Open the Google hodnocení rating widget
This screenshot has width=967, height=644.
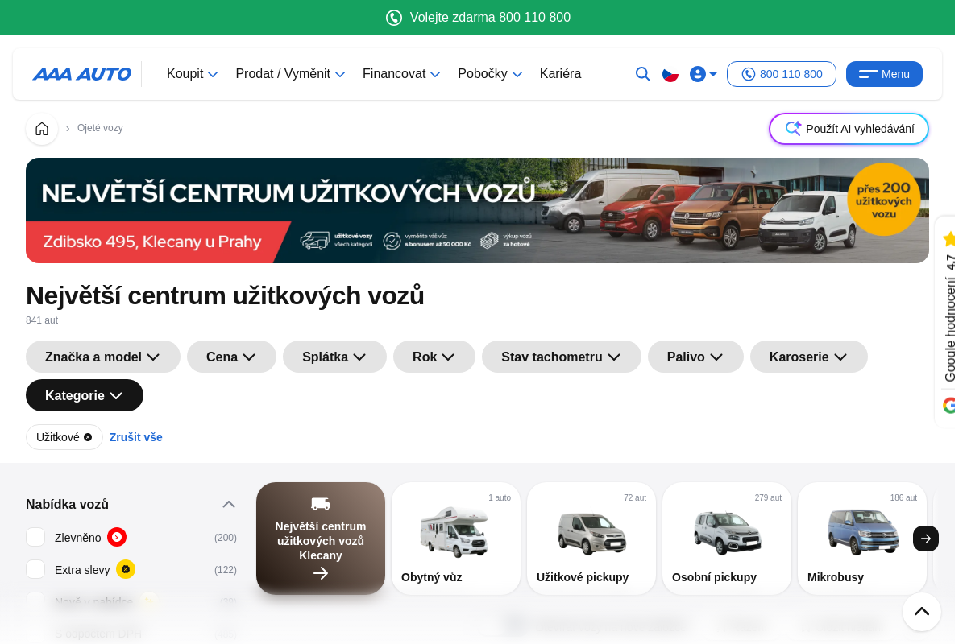(945, 320)
